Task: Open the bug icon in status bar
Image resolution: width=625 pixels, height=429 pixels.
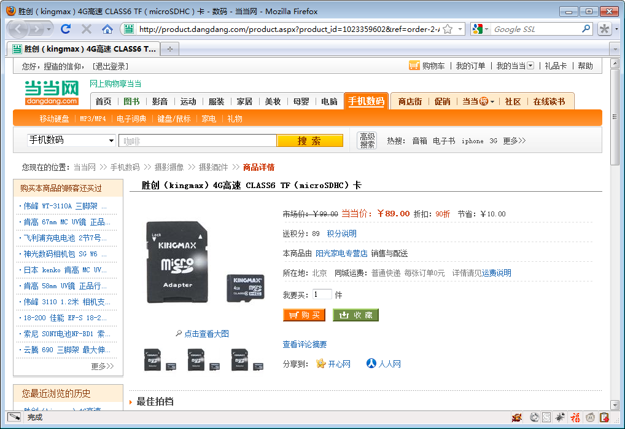Action: point(560,417)
